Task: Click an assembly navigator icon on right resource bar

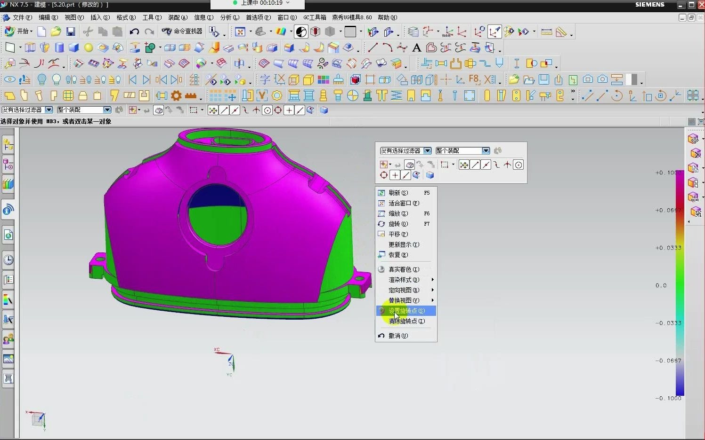Action: 694,139
